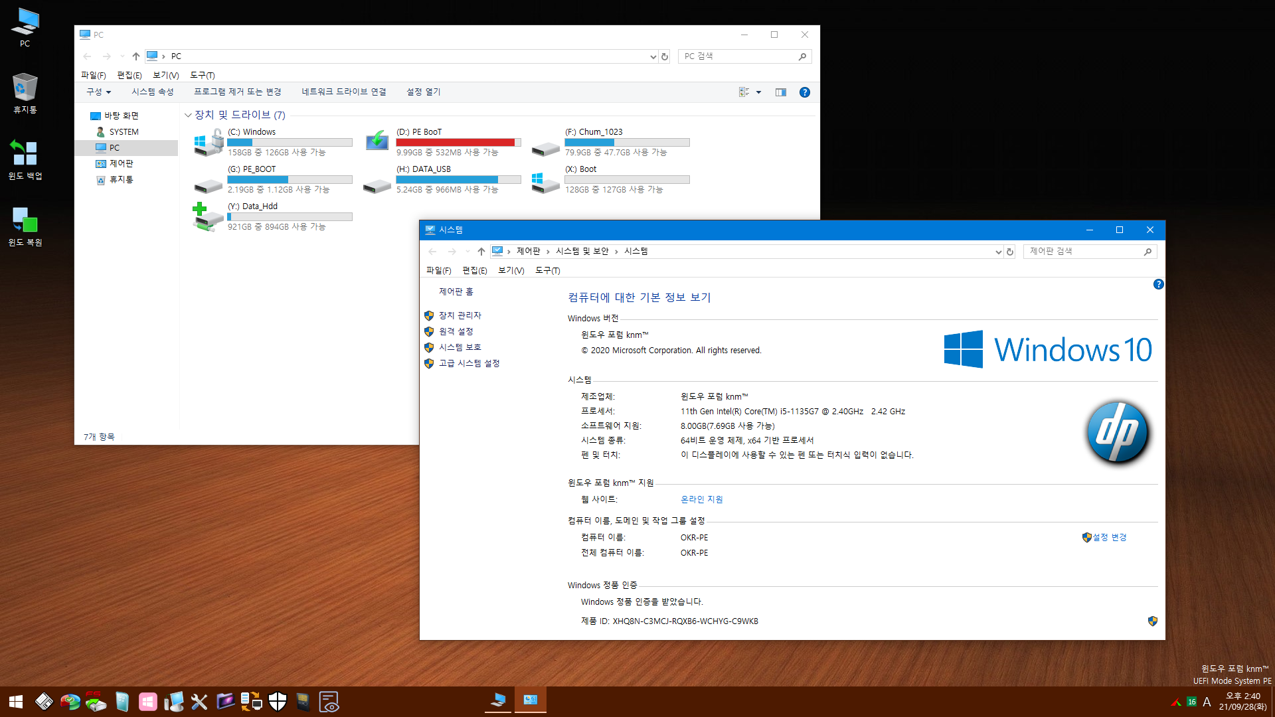The height and width of the screenshot is (717, 1275).
Task: Switch to the System window taskbar button
Action: point(530,700)
